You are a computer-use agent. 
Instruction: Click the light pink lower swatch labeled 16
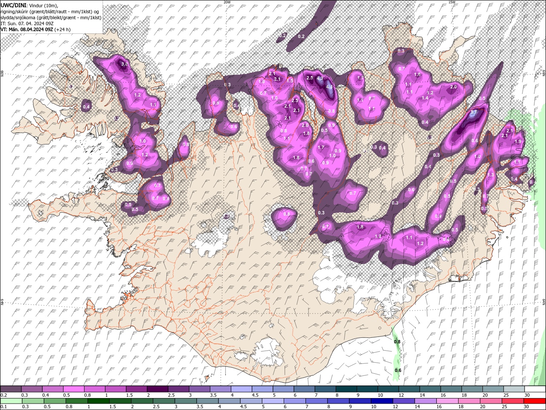[447, 401]
